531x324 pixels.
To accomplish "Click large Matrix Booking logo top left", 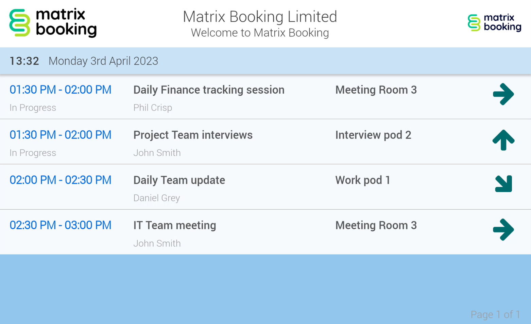I will click(x=53, y=23).
